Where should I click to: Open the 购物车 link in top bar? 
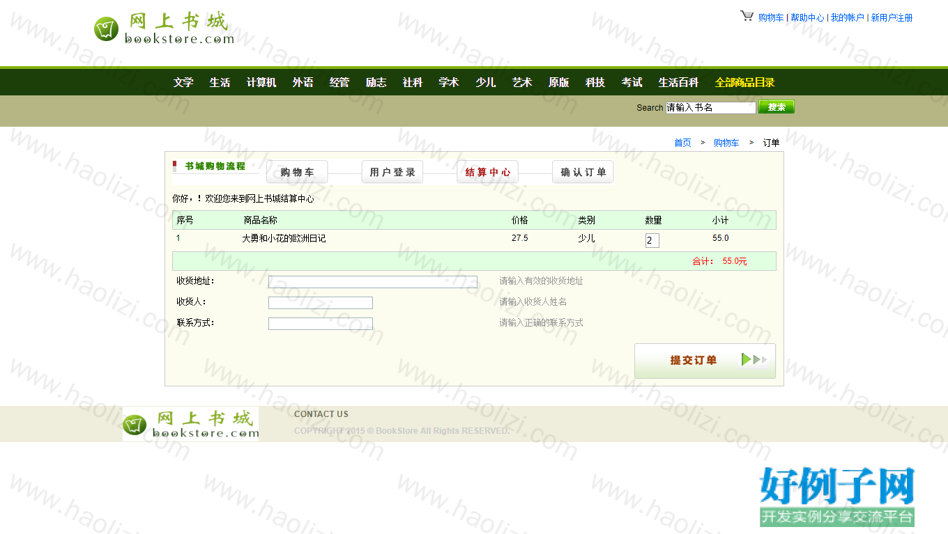pos(771,18)
